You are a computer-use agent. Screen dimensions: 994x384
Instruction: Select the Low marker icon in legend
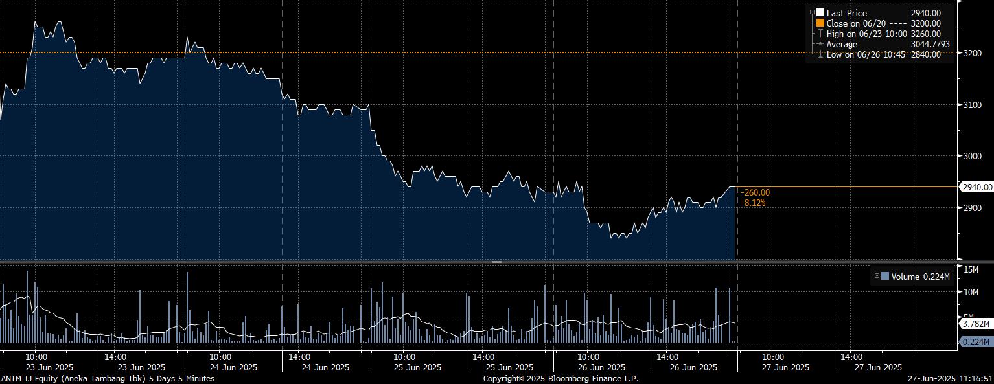[x=820, y=54]
